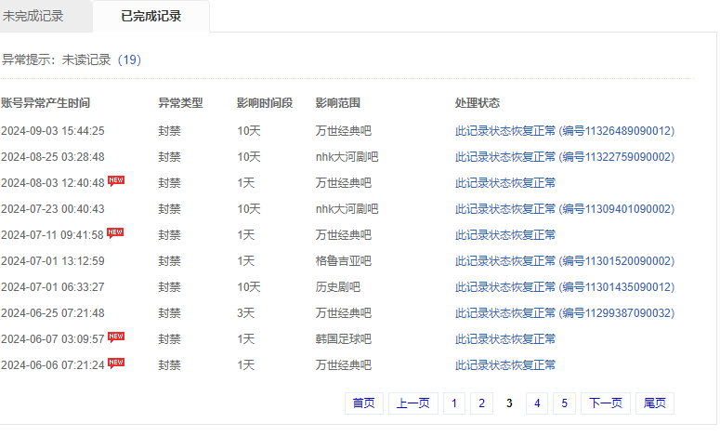Open status link with 编号11309401090002
The height and width of the screenshot is (436, 720).
coord(564,209)
